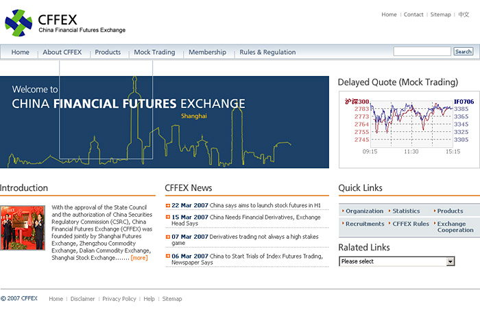Click the '2007 CFFEX' copyright text
Viewport: 480px width, 327px height.
pos(19,298)
